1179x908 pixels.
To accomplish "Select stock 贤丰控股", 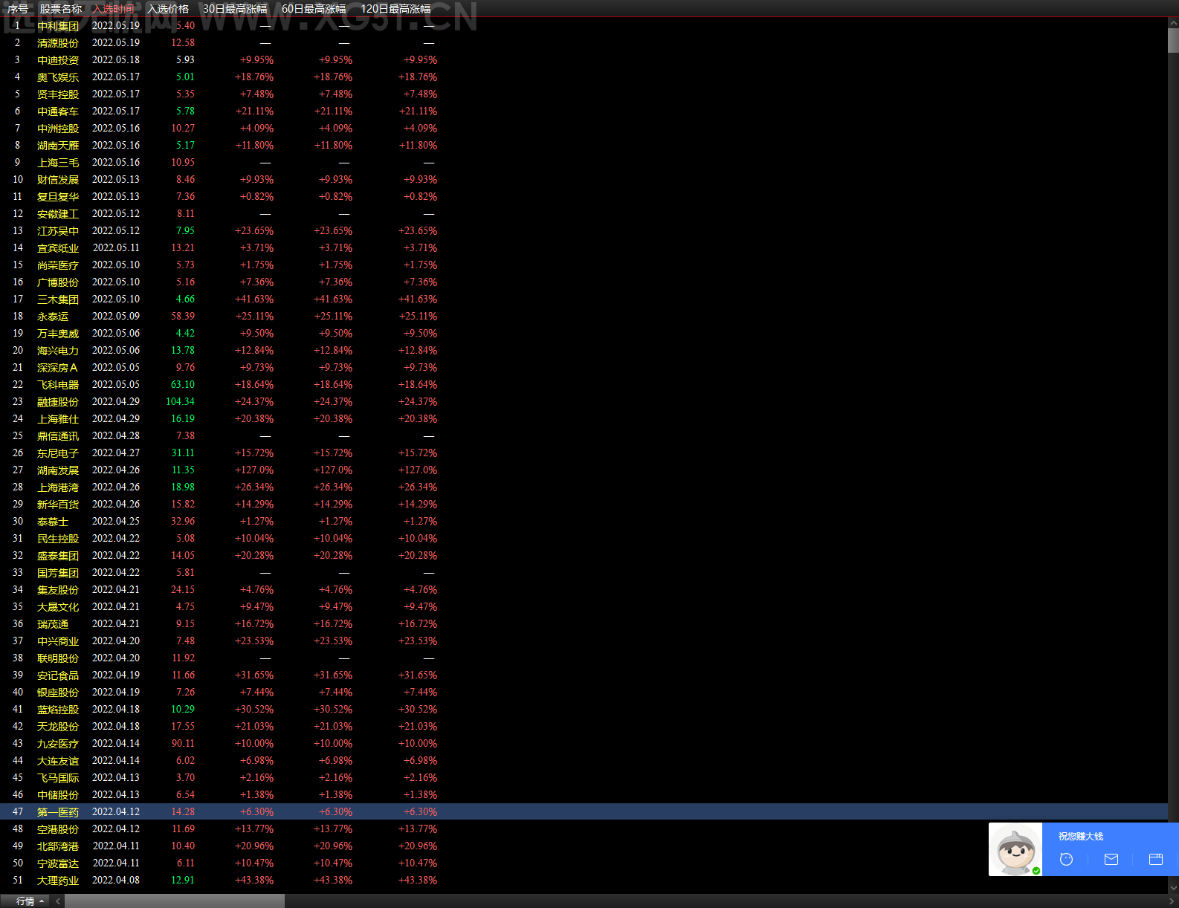I will [x=58, y=94].
